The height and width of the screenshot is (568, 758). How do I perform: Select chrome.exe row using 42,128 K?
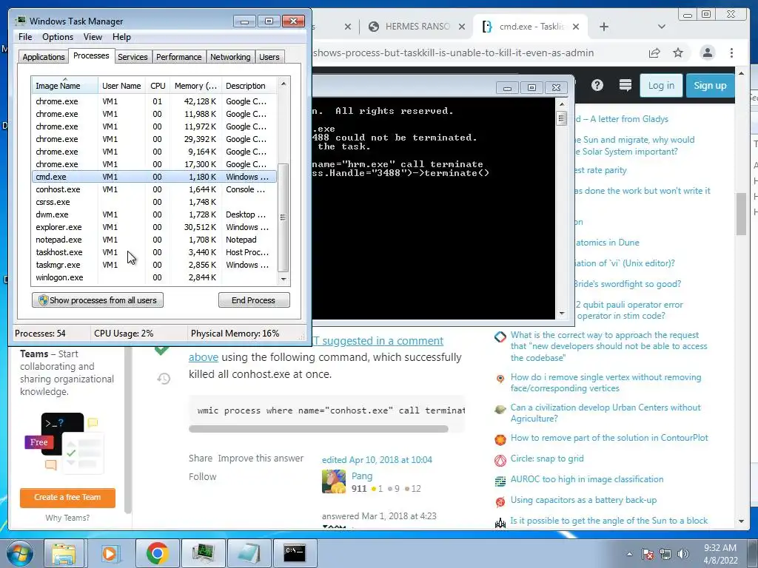[x=154, y=101]
